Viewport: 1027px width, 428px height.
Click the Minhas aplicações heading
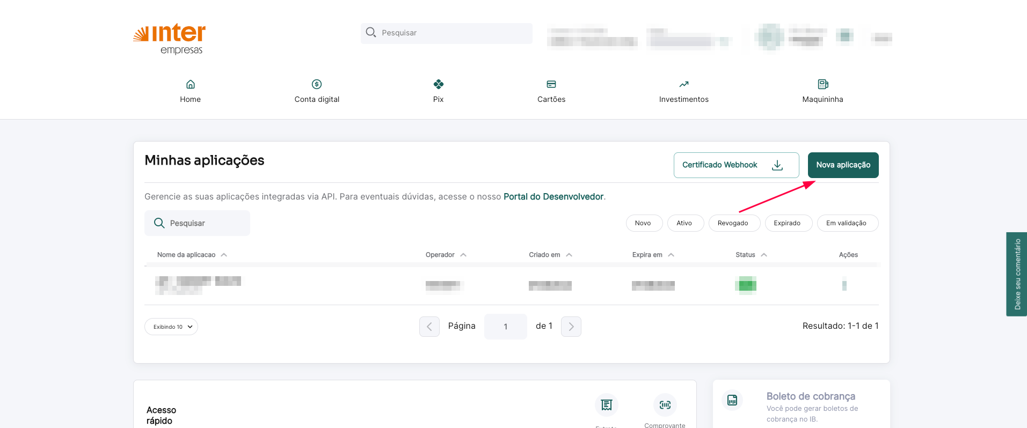click(205, 160)
